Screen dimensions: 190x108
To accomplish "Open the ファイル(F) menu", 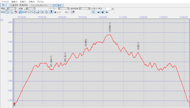I will pos(5,2).
